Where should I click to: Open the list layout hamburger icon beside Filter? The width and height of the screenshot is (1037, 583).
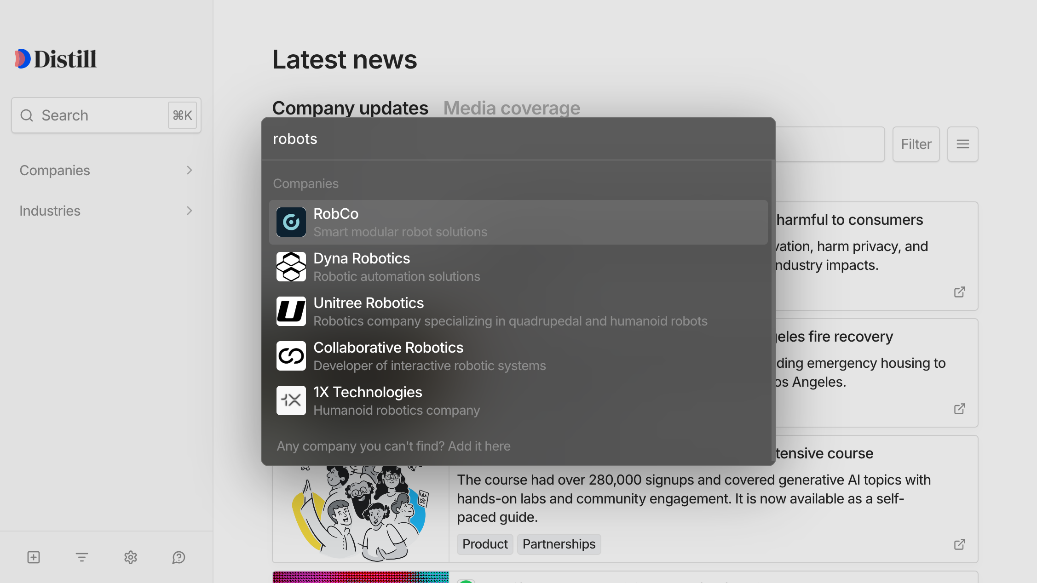tap(962, 144)
